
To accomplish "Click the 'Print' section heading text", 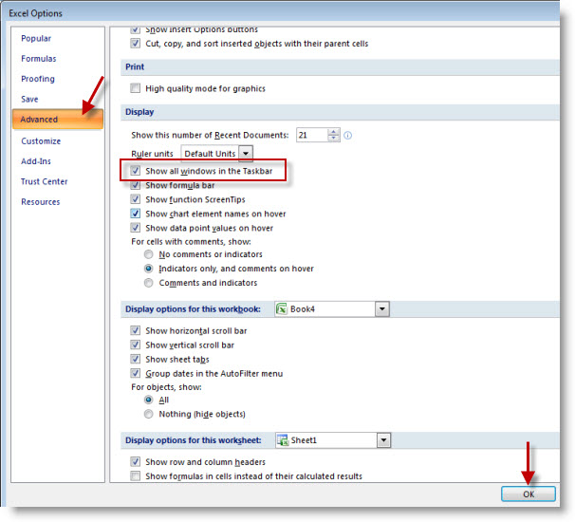I will (135, 66).
